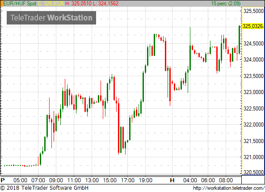The height and width of the screenshot is (192, 265).
Task: Click the 325,5000 price axis label
Action: tap(253, 11)
